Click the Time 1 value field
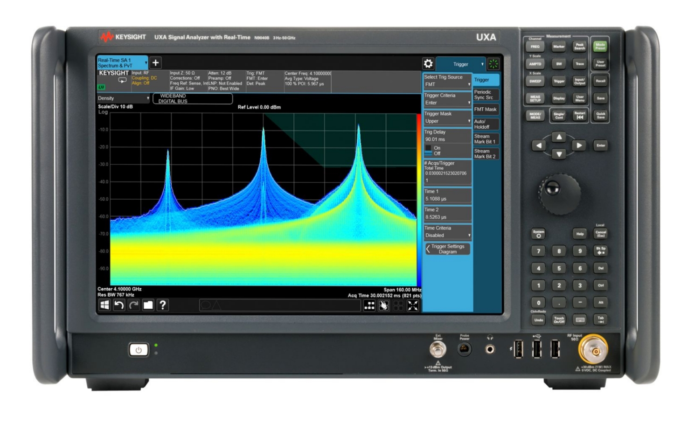Screen dimensions: 681x431 click(x=447, y=195)
